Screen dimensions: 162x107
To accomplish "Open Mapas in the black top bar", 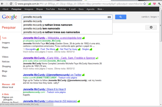I will 39,9.
